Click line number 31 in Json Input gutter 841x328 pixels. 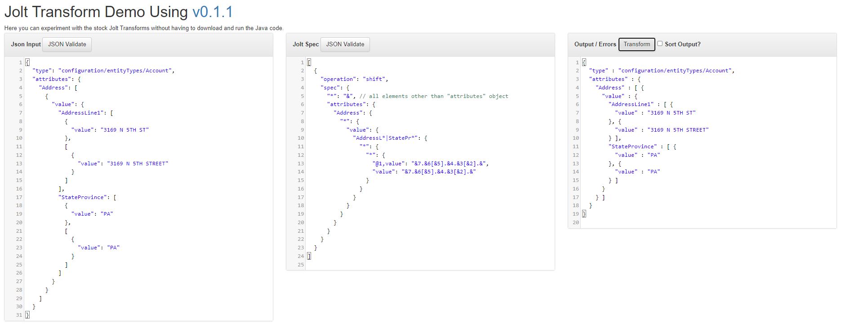(x=19, y=315)
